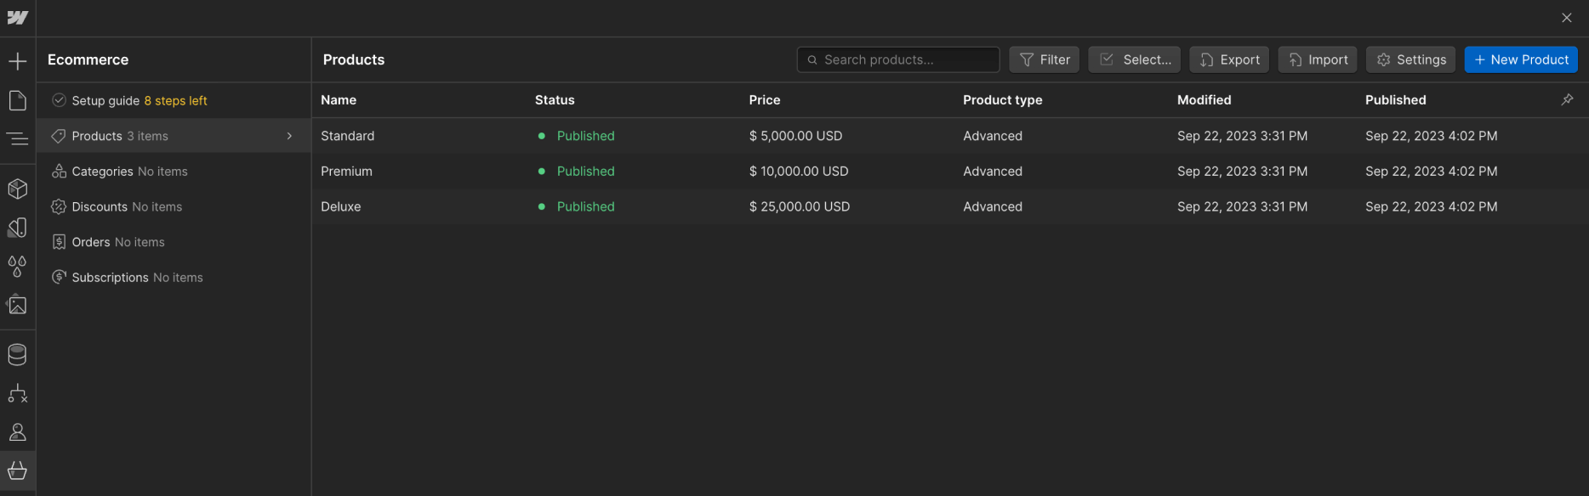Click the $ 10,000.00 USD price
Viewport: 1589px width, 496px height.
point(799,171)
